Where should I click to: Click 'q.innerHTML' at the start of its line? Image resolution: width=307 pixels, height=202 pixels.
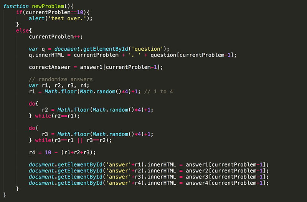46,55
